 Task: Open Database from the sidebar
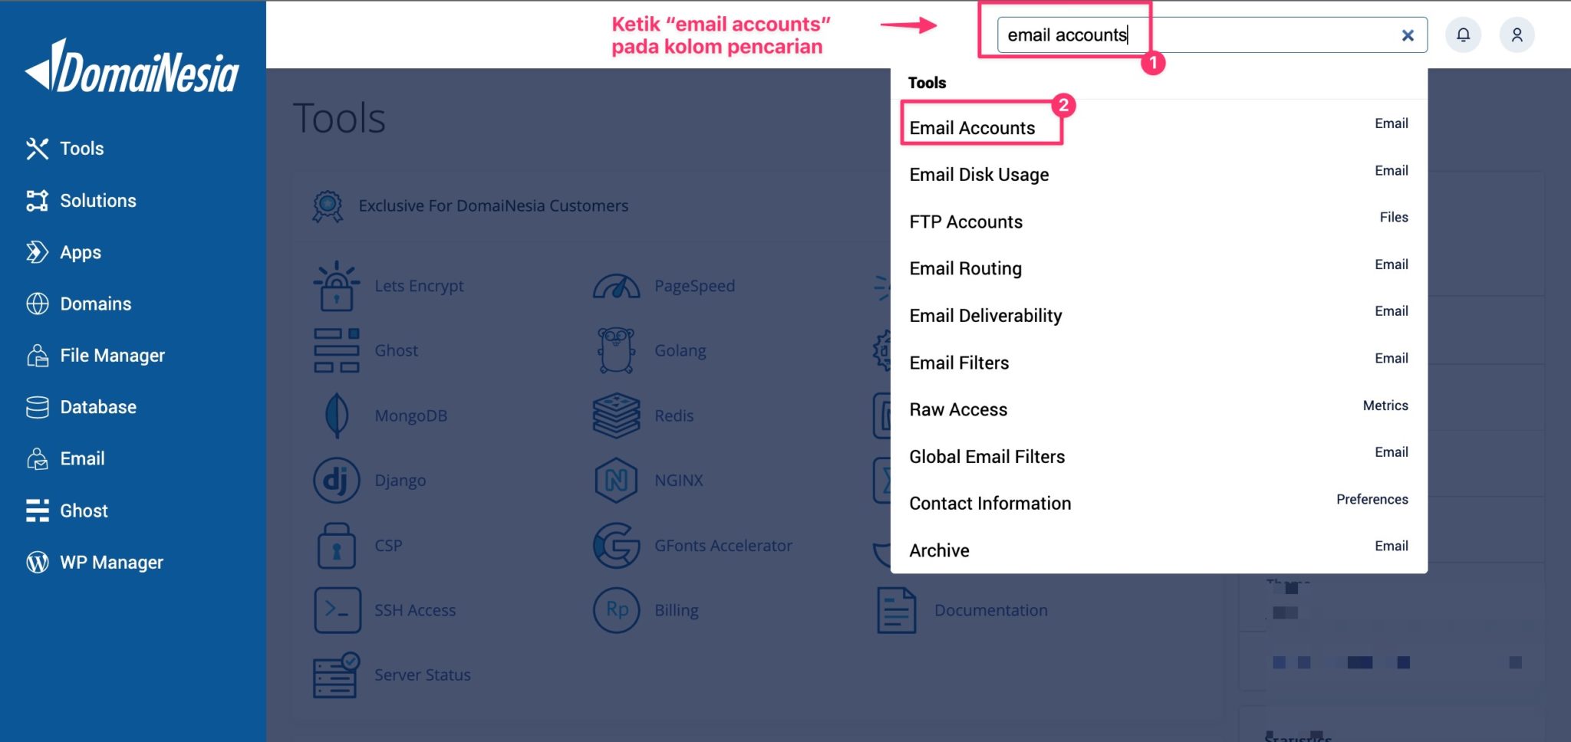[97, 407]
